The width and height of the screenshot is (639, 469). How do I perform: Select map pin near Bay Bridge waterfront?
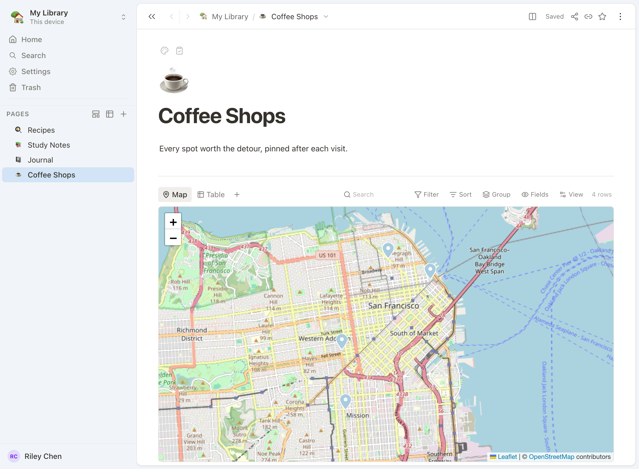(430, 271)
